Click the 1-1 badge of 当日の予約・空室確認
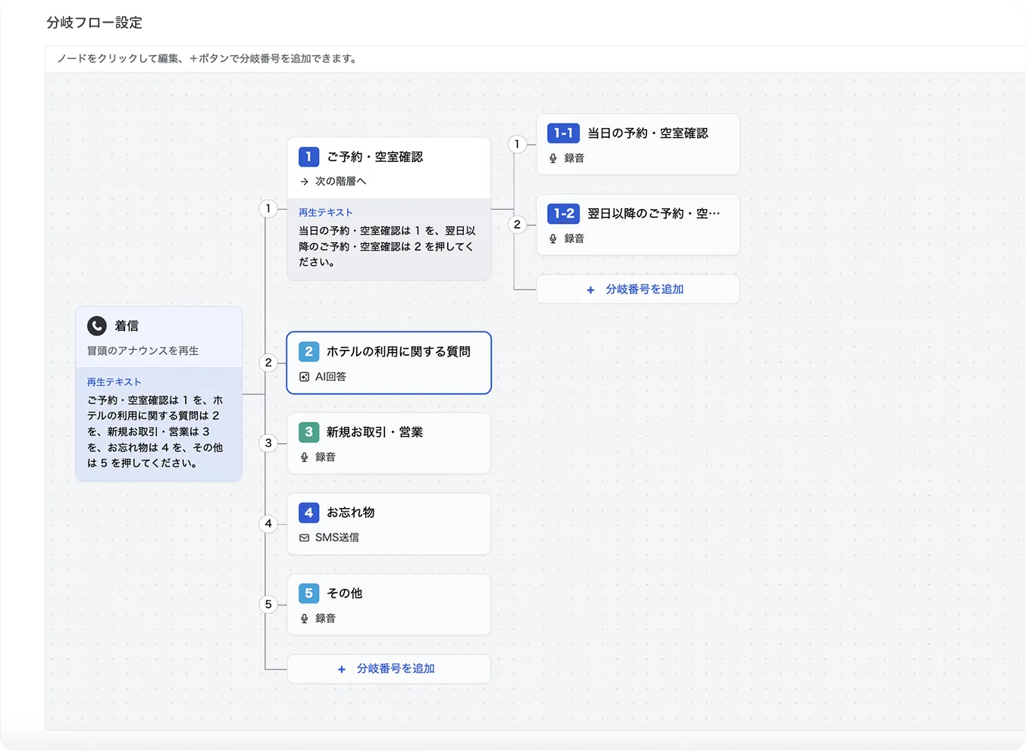Viewport: 1026px width, 751px height. (x=563, y=132)
